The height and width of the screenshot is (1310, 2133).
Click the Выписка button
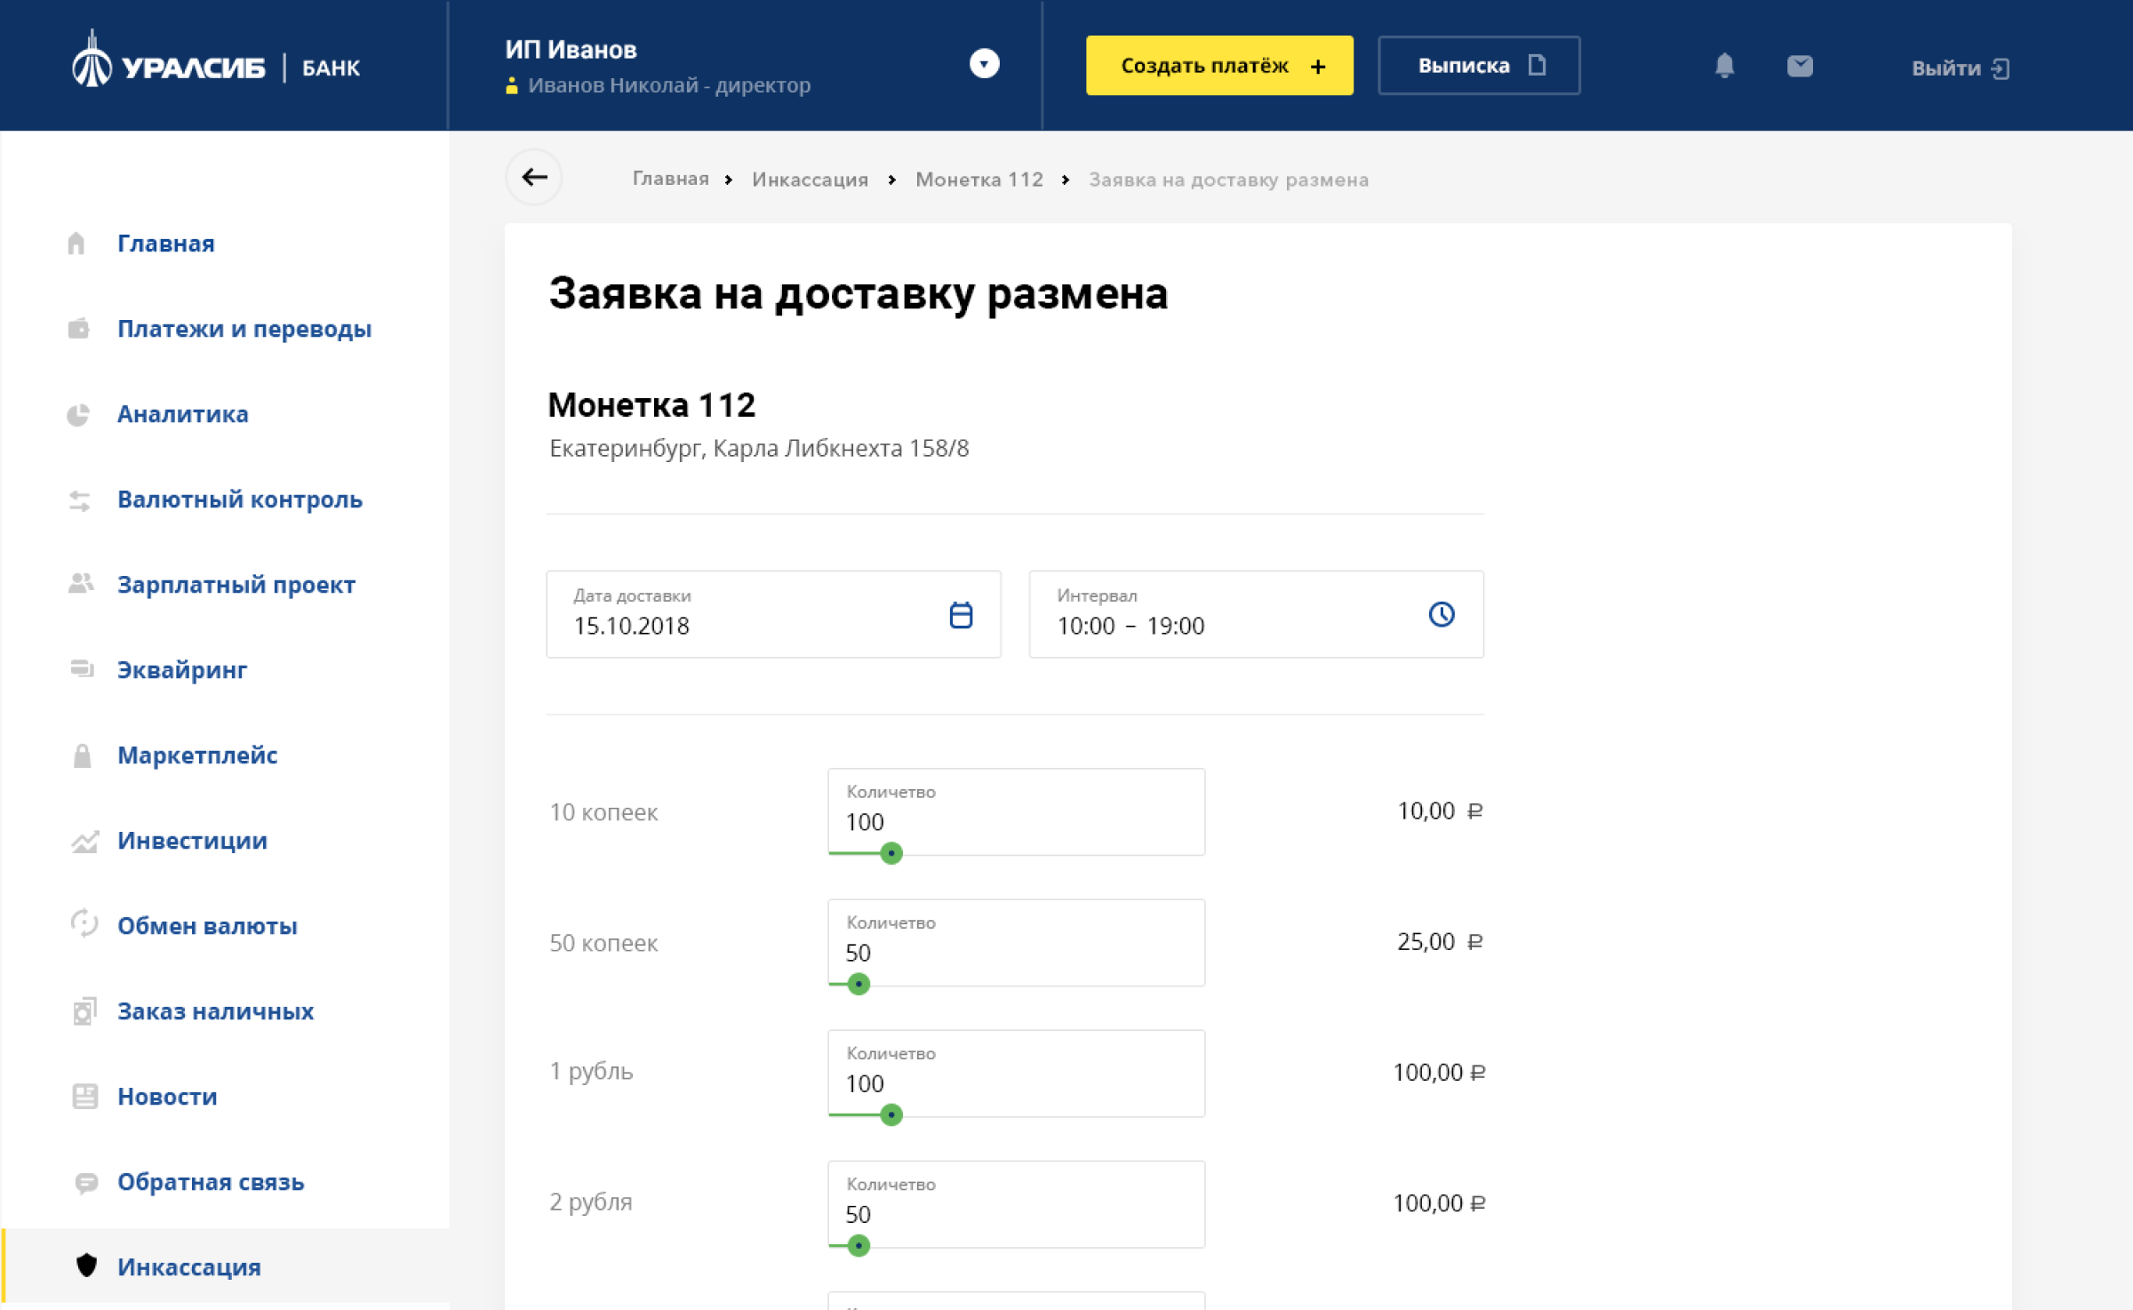(x=1479, y=66)
